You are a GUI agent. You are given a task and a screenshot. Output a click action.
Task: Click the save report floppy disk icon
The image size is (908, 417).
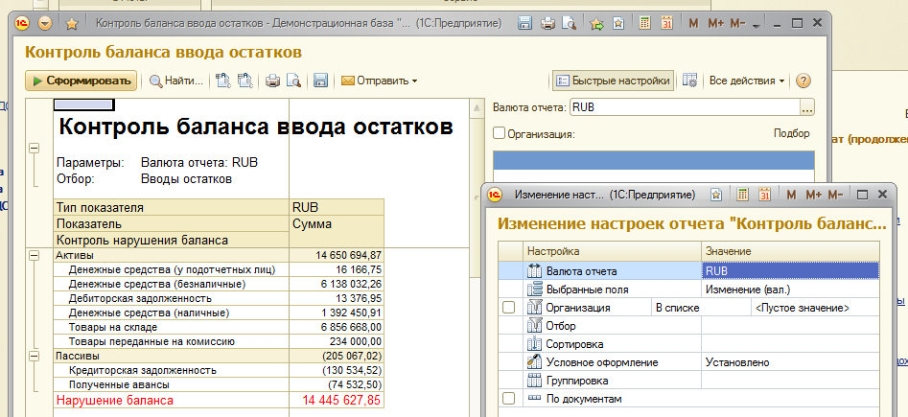tap(321, 81)
